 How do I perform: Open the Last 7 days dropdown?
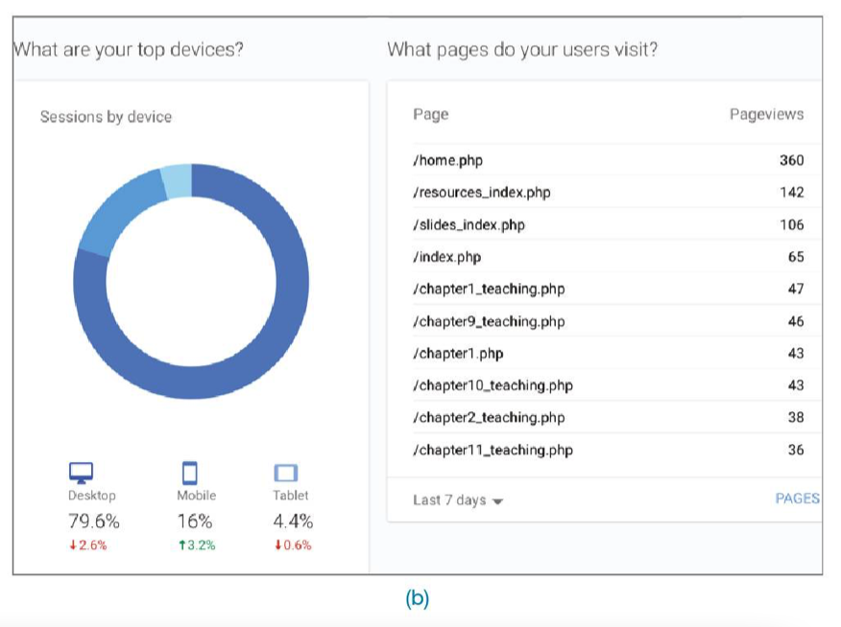tap(458, 500)
